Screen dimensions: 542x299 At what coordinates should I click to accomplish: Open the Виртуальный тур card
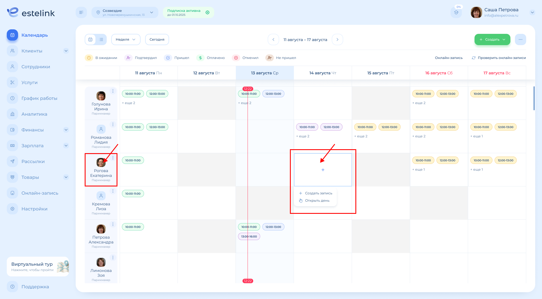tap(38, 267)
